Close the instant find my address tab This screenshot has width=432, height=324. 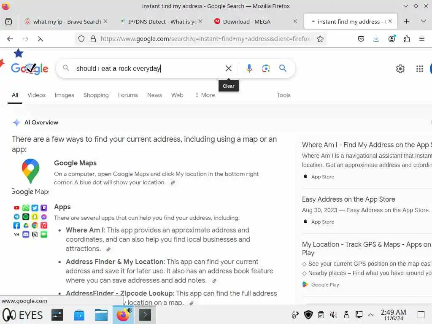390,21
